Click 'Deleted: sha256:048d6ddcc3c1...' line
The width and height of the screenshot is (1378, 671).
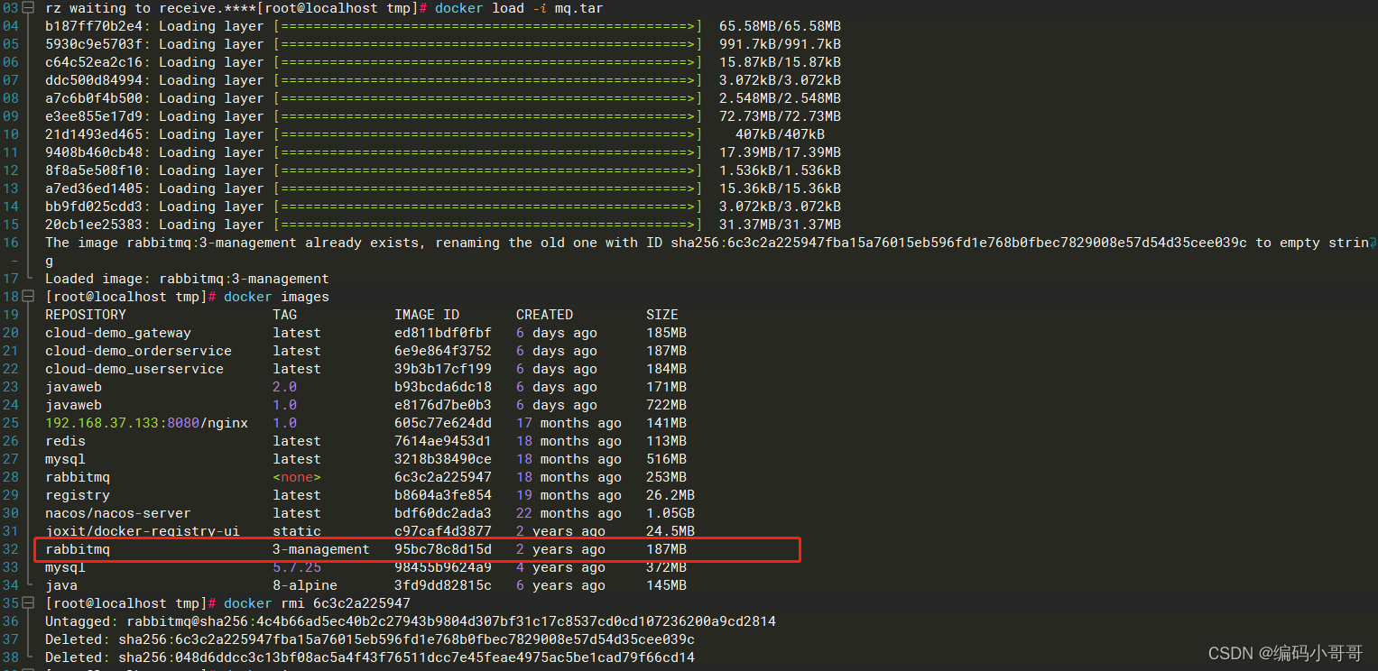coord(370,657)
